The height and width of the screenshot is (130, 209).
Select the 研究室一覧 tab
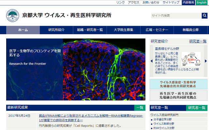coord(168,108)
